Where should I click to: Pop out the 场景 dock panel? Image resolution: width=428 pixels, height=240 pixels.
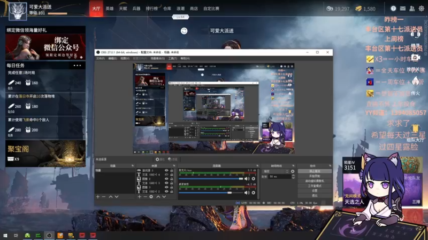tap(133, 166)
